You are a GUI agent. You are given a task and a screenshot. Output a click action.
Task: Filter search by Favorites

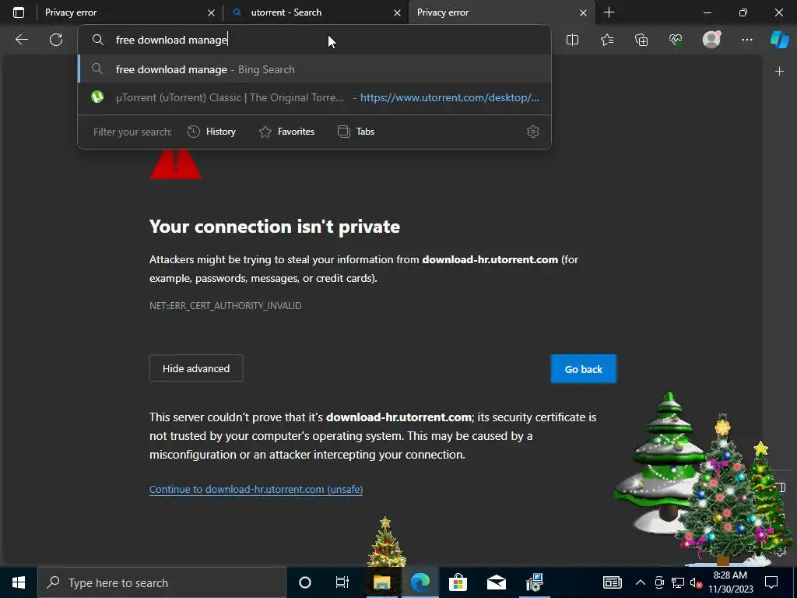tap(287, 132)
